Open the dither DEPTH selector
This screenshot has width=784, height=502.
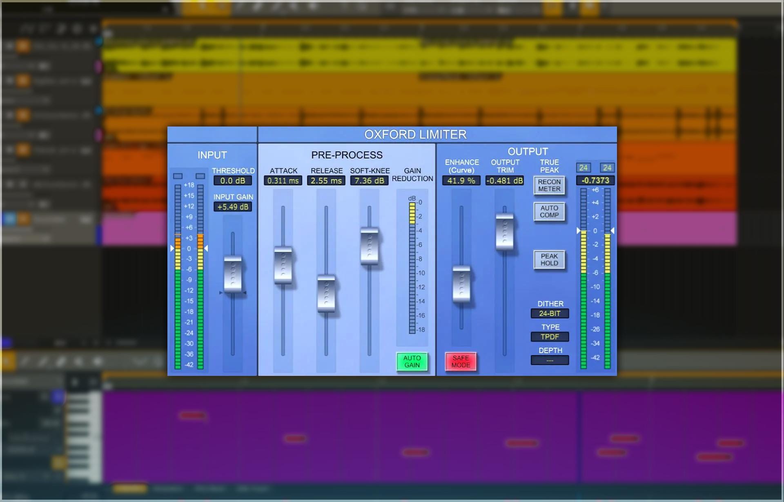click(550, 360)
